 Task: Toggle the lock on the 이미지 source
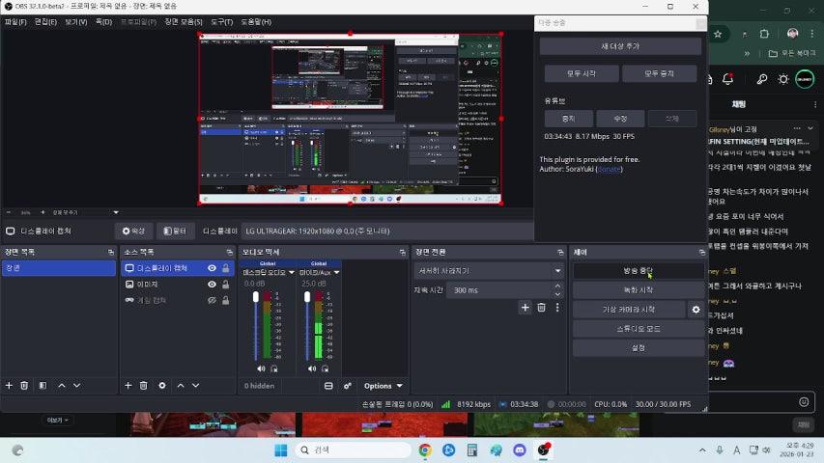click(226, 285)
